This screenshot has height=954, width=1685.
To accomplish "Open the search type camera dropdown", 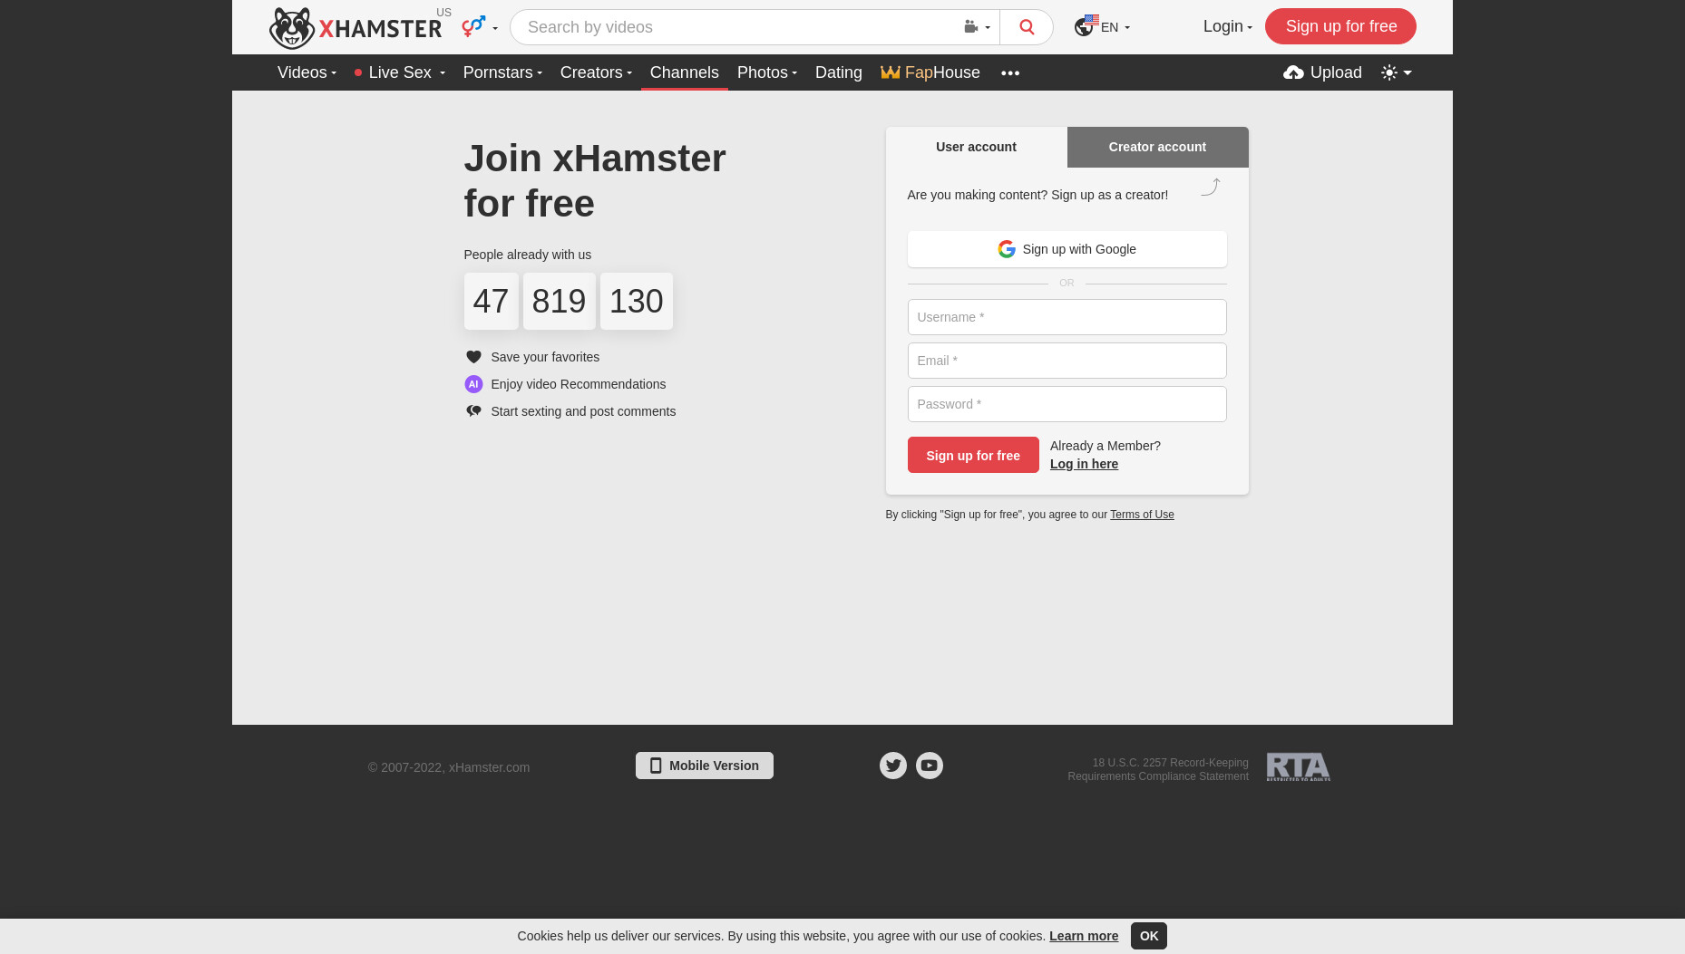I will [x=977, y=27].
